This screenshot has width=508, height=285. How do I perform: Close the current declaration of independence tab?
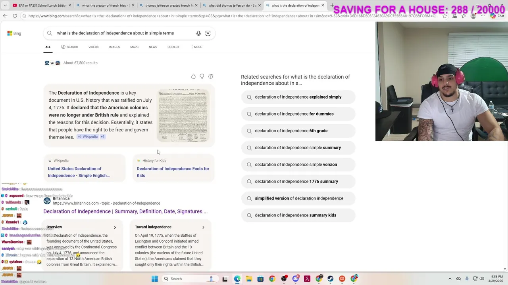coord(323,6)
